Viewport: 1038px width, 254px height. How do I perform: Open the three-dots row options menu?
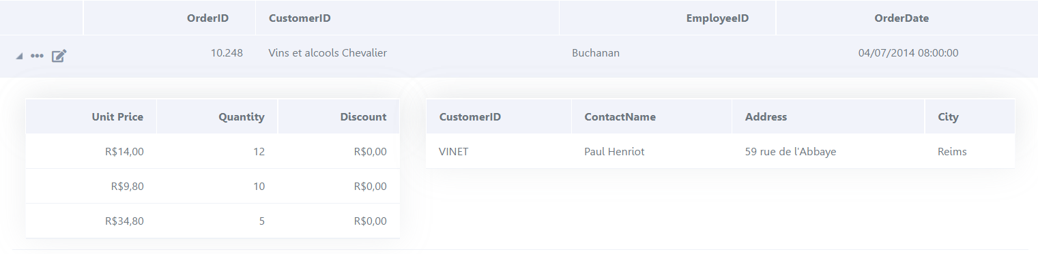[x=37, y=56]
